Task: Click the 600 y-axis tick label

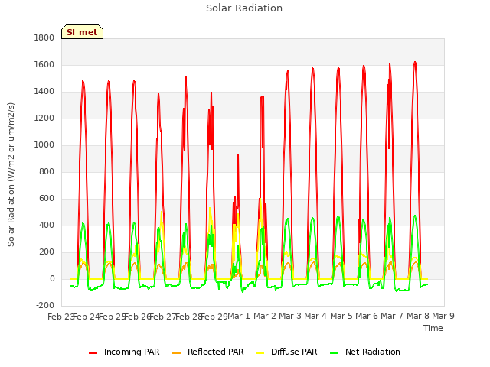Action: coord(47,199)
